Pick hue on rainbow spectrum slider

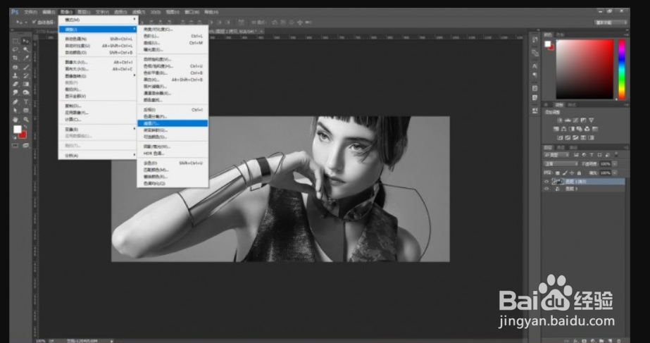click(621, 69)
